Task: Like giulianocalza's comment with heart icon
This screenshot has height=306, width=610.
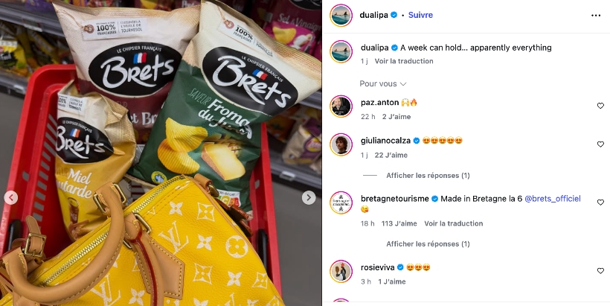Action: point(600,144)
